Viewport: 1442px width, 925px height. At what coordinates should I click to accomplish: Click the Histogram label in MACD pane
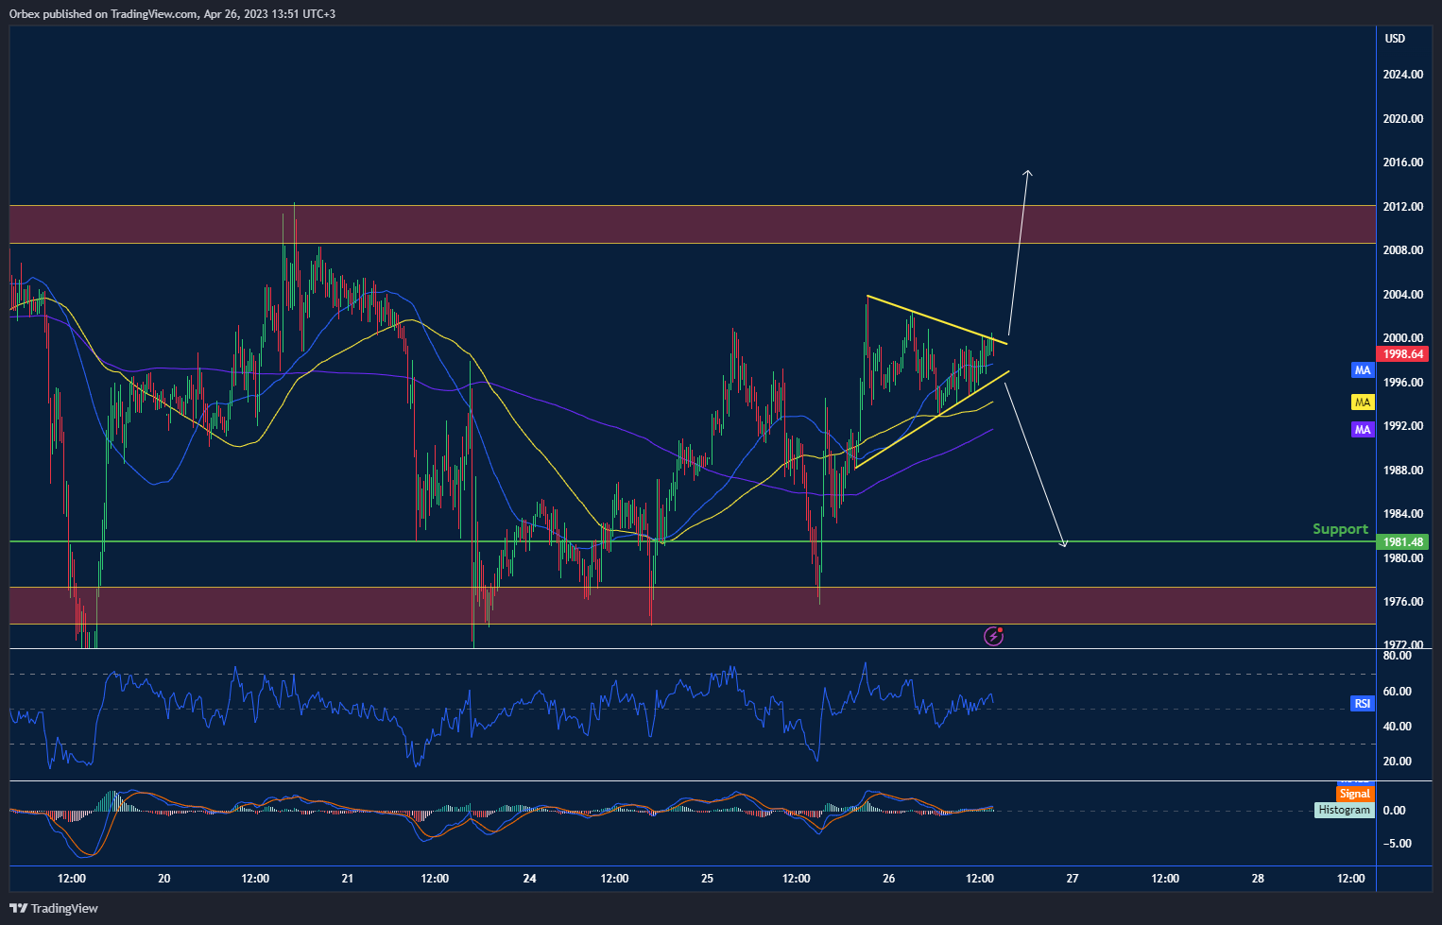(x=1344, y=811)
